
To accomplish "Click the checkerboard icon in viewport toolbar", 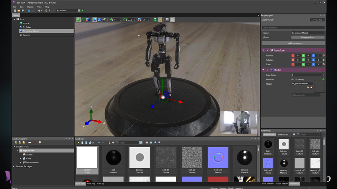I will [168, 20].
